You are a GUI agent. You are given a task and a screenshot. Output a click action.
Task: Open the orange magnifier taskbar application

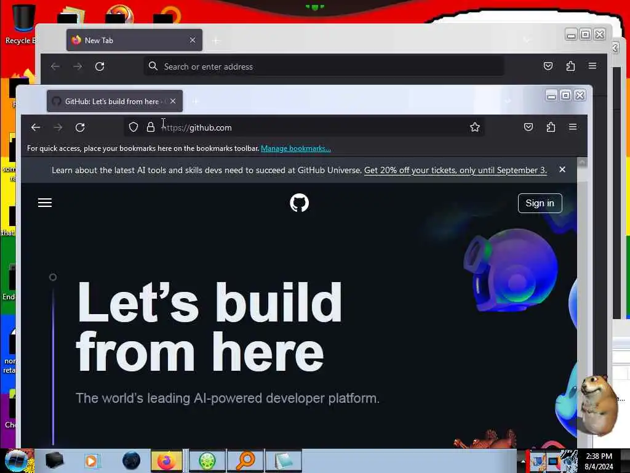(246, 461)
